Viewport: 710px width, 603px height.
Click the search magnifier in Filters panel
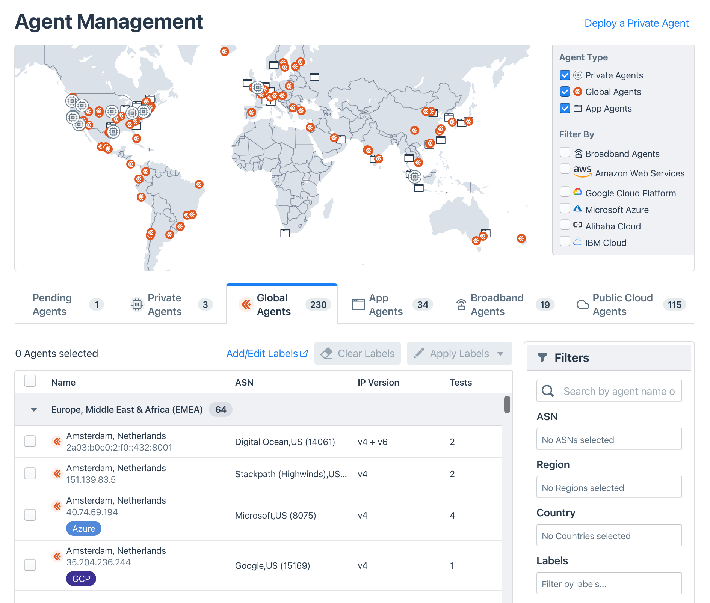548,391
